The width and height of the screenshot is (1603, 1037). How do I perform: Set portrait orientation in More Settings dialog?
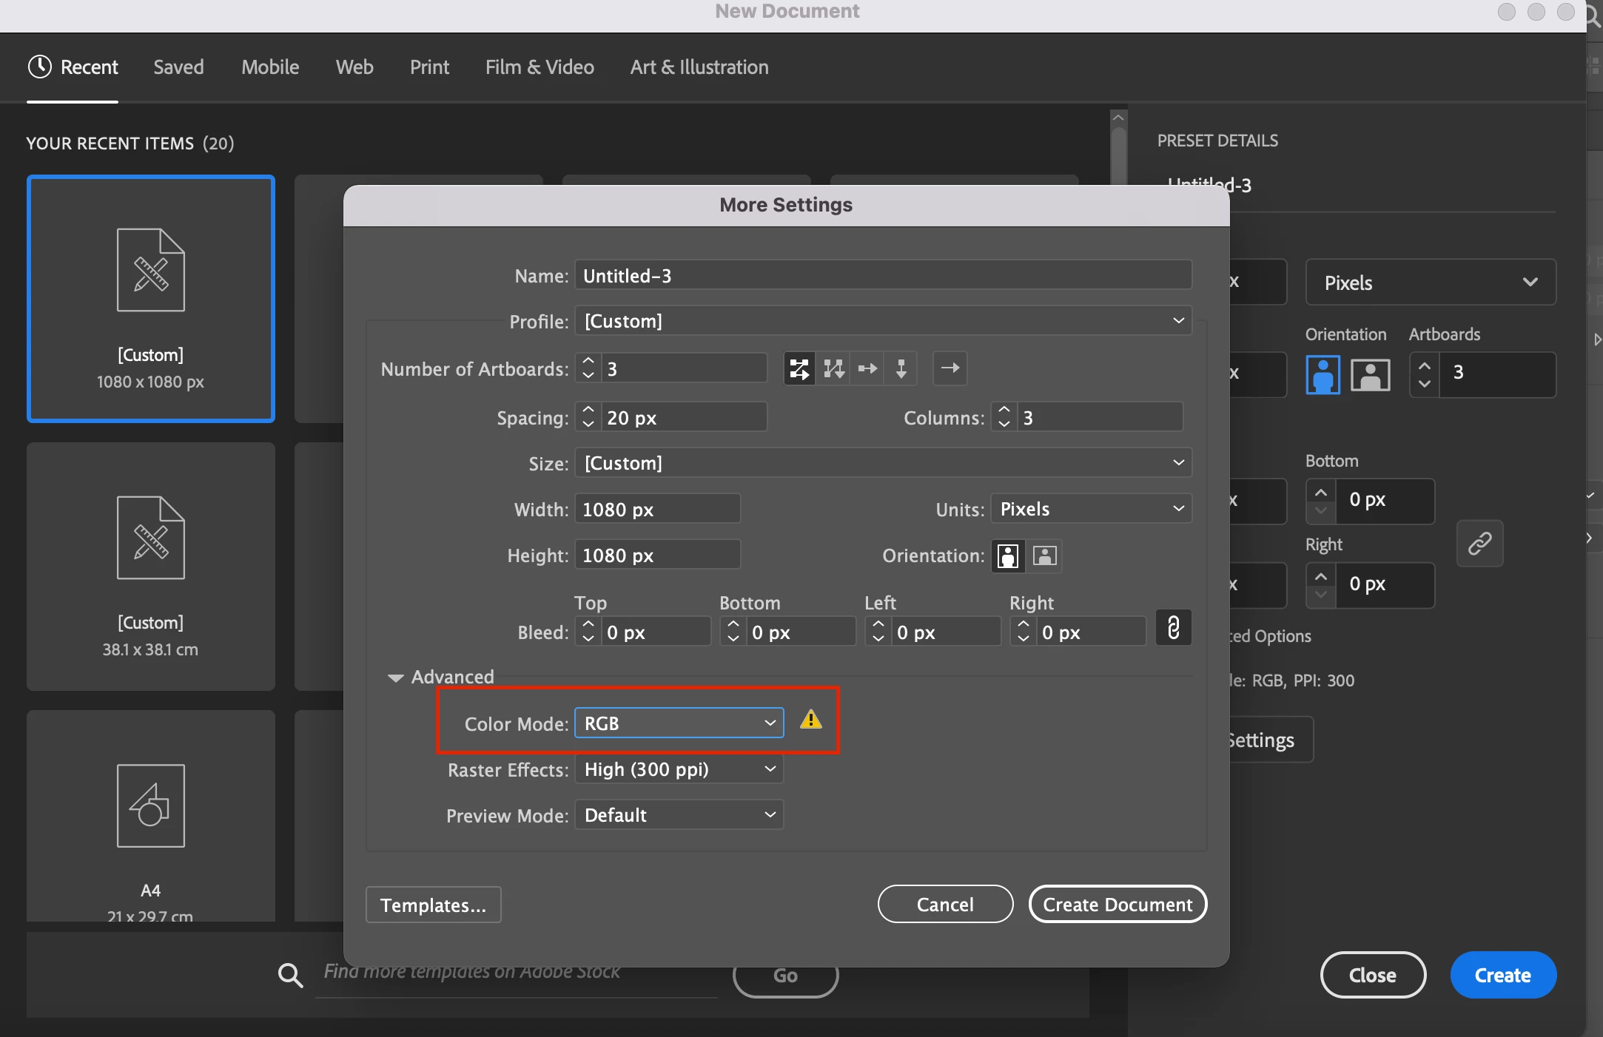(1008, 555)
